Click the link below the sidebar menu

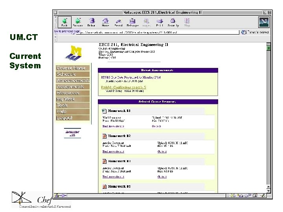[72, 133]
